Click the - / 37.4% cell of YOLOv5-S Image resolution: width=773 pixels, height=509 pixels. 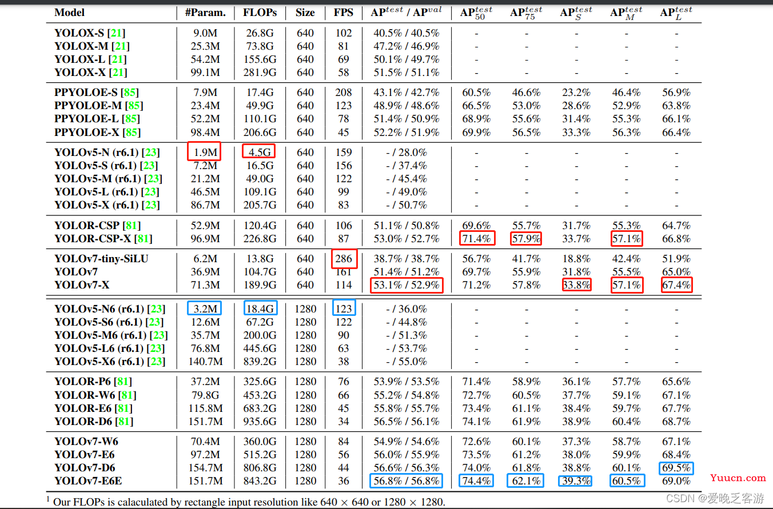pyautogui.click(x=407, y=166)
